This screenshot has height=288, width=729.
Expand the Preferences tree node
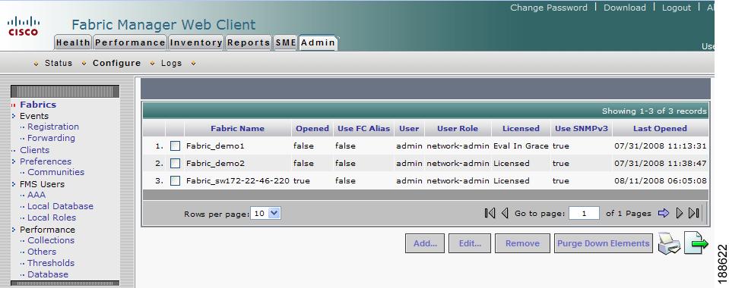pyautogui.click(x=14, y=161)
